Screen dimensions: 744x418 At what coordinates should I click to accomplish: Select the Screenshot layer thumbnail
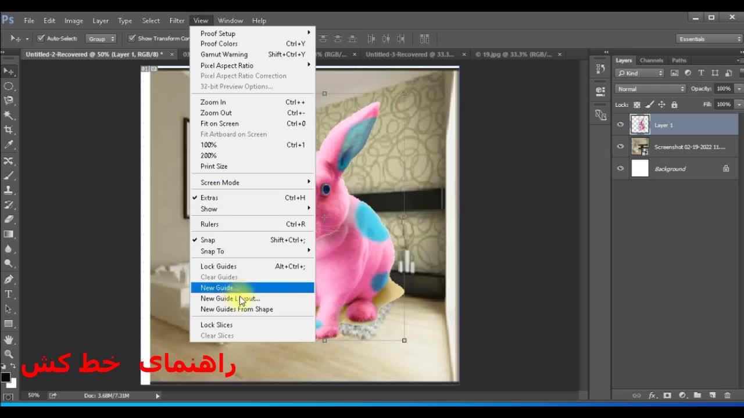[x=640, y=147]
